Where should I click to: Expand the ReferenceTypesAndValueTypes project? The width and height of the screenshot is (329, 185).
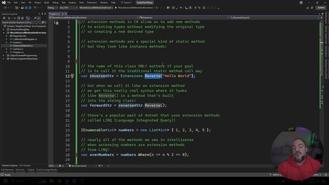[x=4, y=59]
